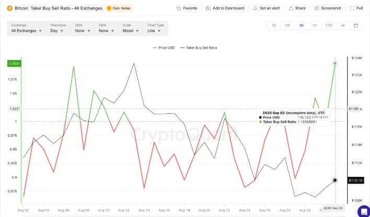Image resolution: width=370 pixels, height=217 pixels.
Task: Open the Scale Mixed dropdown
Action: pyautogui.click(x=131, y=29)
